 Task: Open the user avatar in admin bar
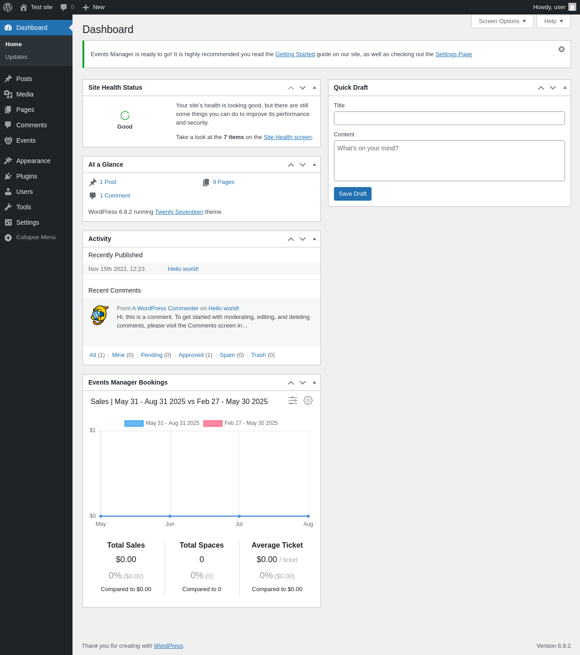point(572,7)
